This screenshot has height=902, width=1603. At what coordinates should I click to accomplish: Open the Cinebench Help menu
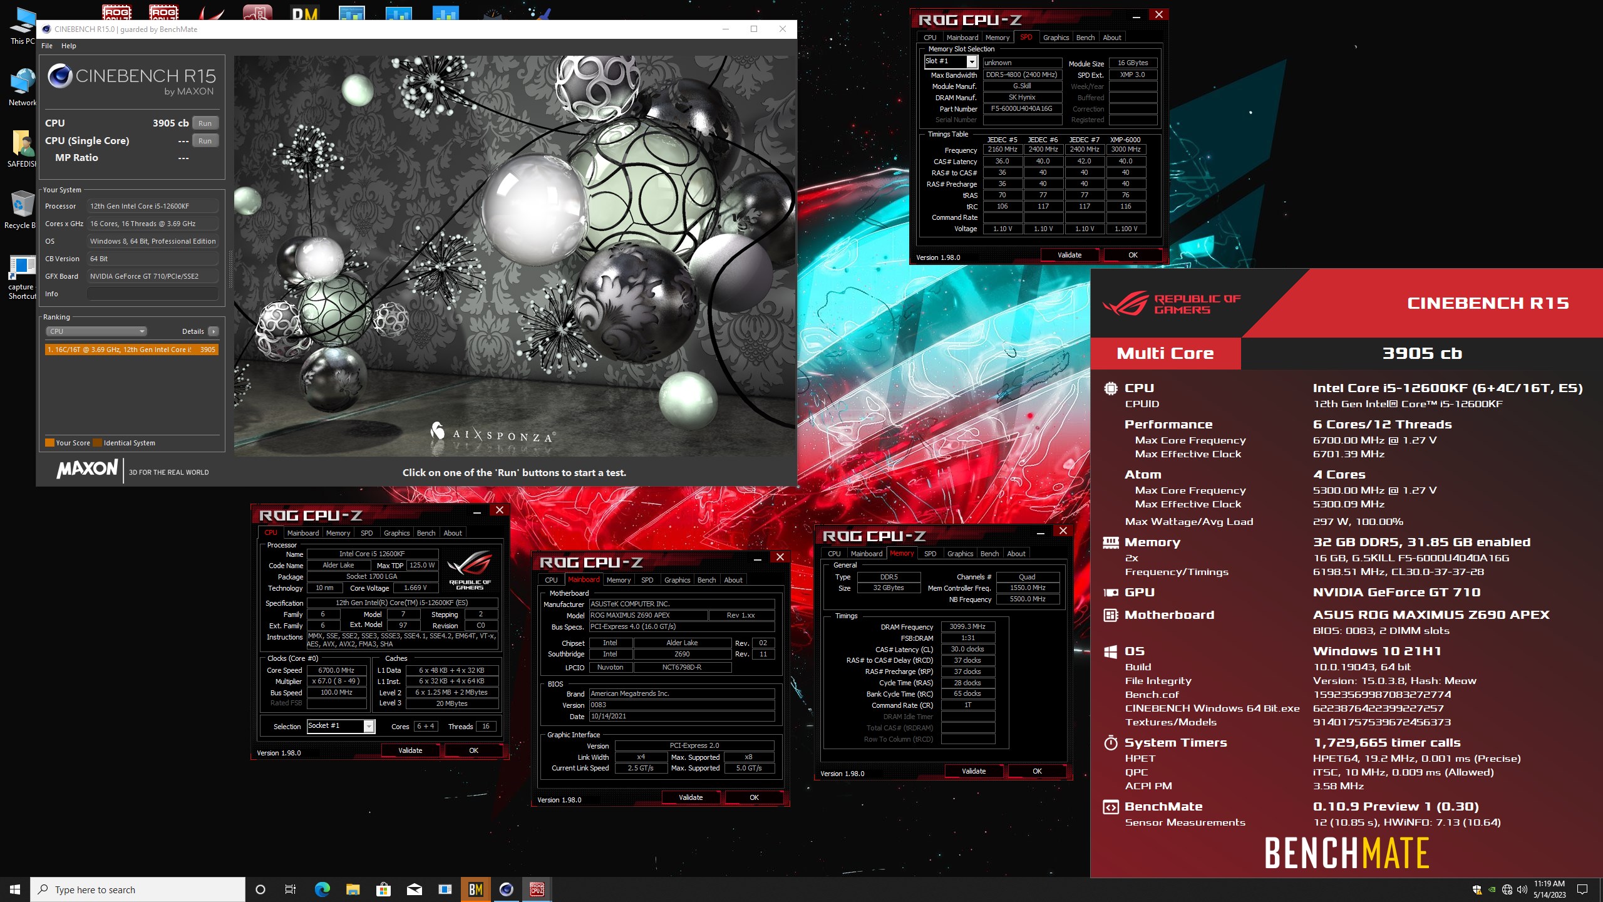pos(68,46)
